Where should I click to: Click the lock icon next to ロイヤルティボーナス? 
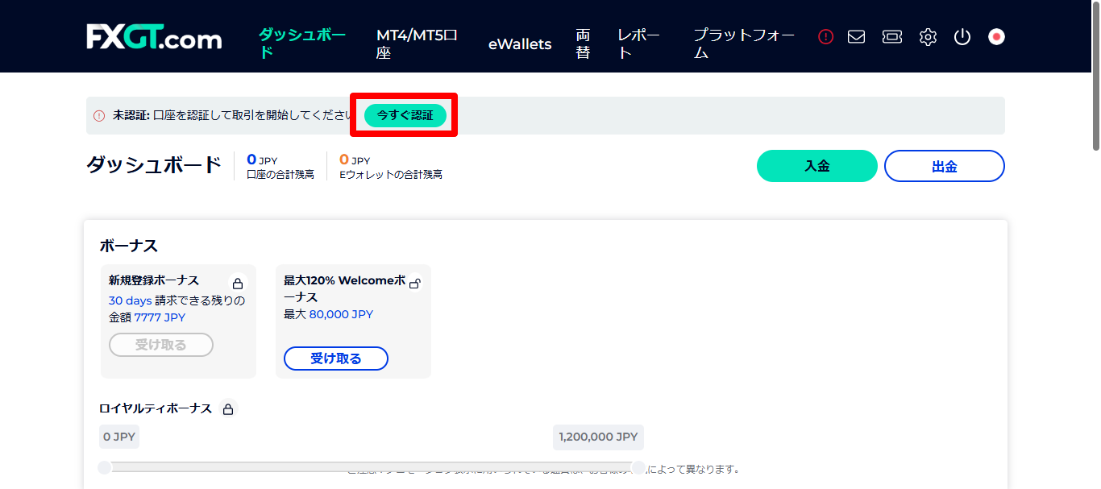click(x=228, y=408)
